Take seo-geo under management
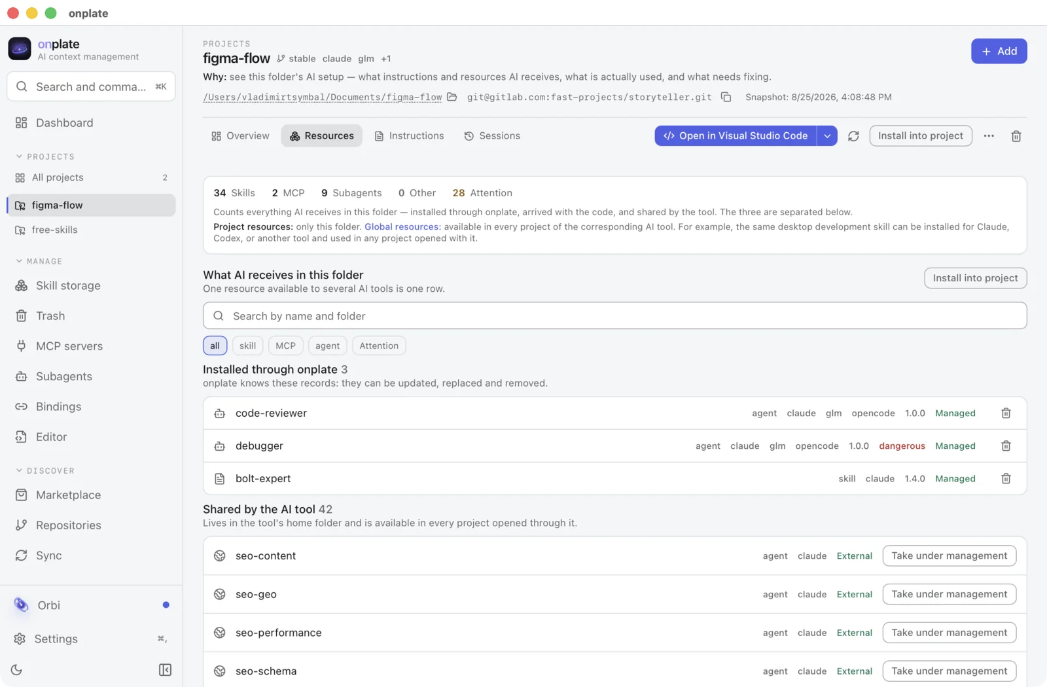Viewport: 1047px width, 687px height. coord(949,595)
